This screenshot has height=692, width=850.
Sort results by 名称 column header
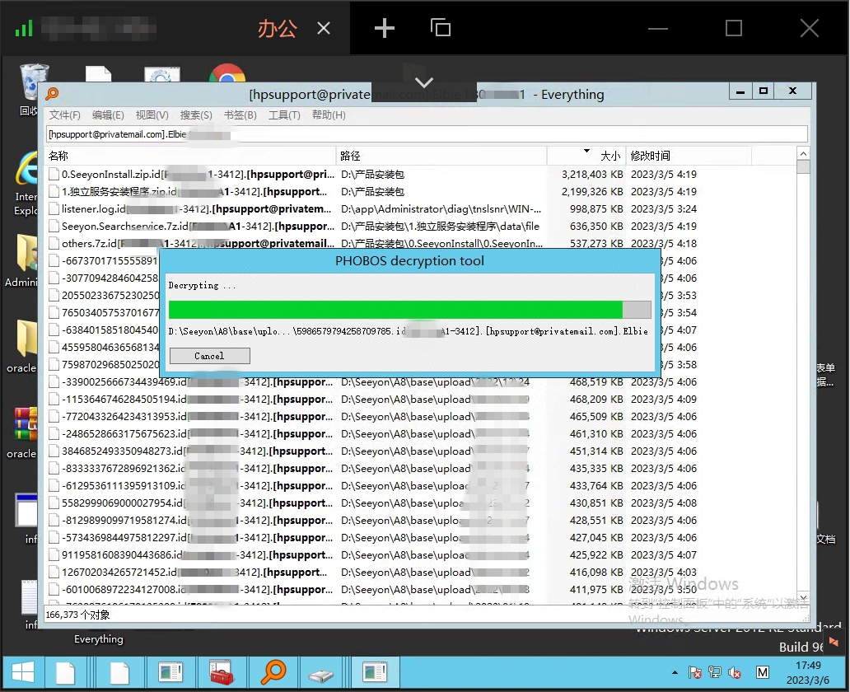190,156
